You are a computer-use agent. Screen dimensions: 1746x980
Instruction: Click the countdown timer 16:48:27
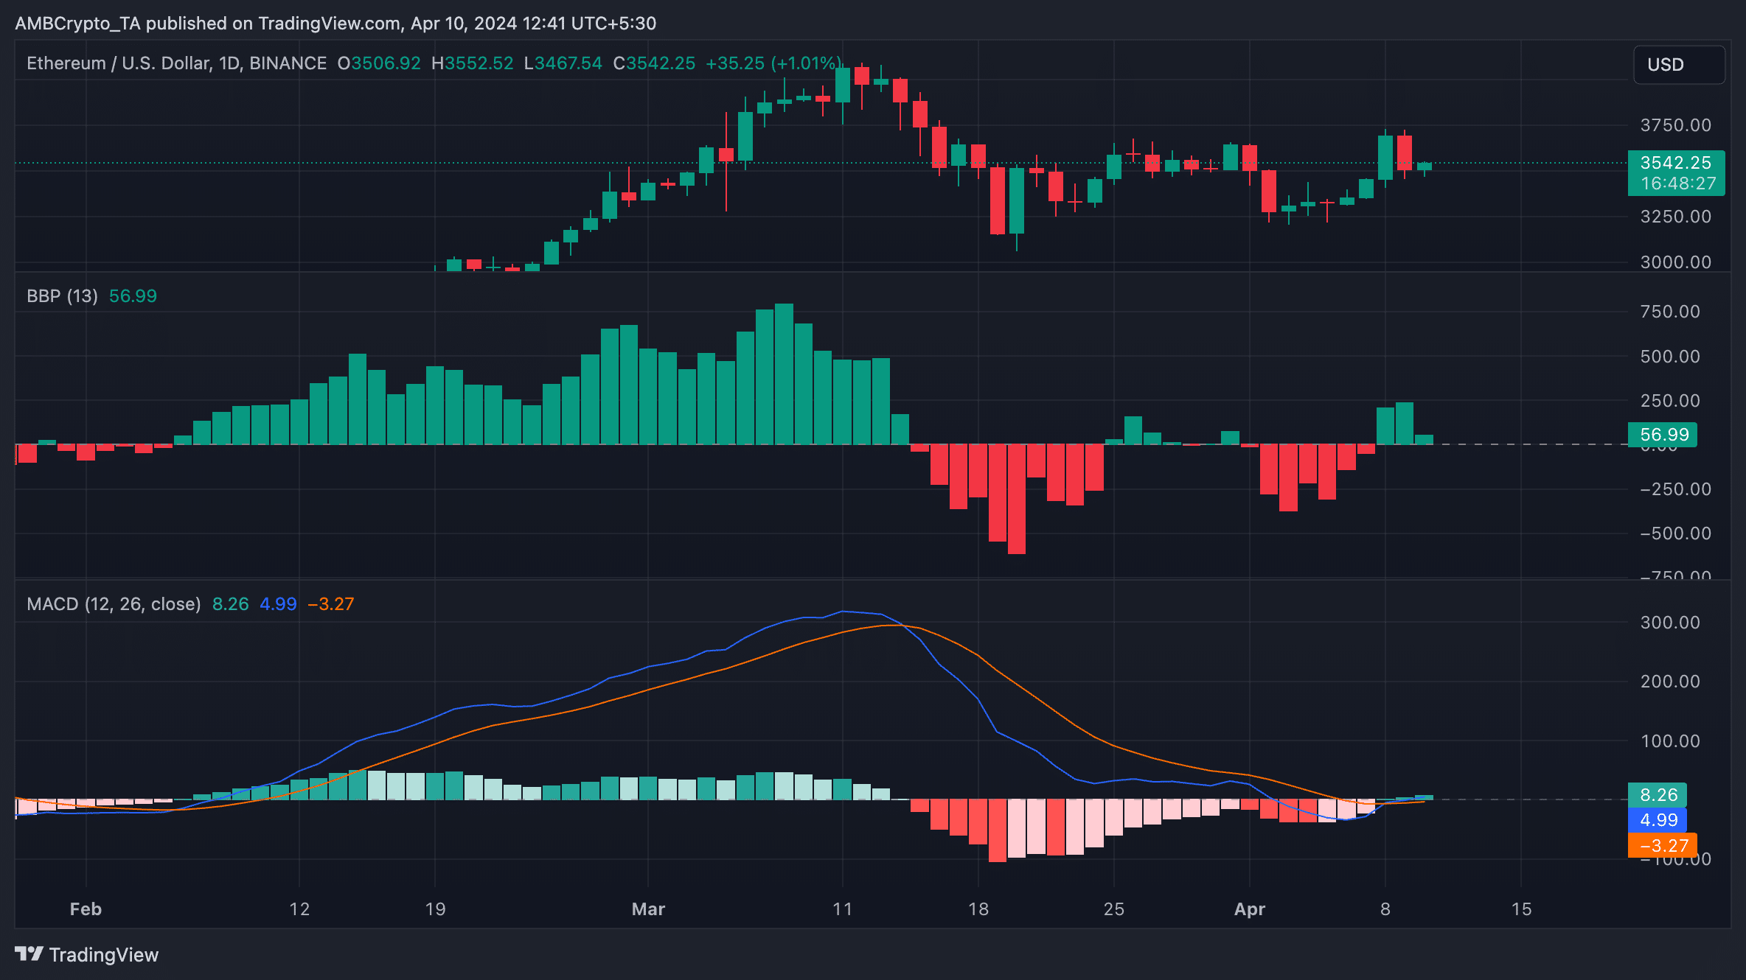pyautogui.click(x=1679, y=183)
